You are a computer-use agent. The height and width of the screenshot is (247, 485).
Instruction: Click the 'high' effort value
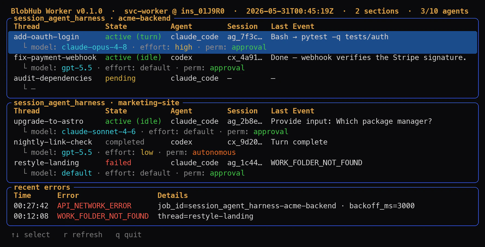pyautogui.click(x=184, y=47)
